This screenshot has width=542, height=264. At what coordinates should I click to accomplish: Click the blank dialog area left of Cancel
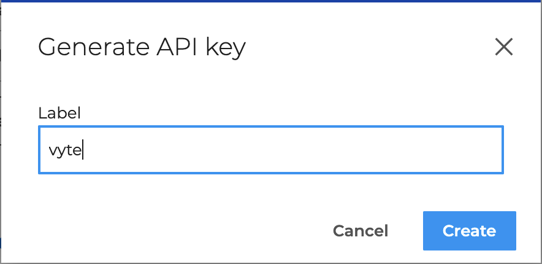[184, 231]
